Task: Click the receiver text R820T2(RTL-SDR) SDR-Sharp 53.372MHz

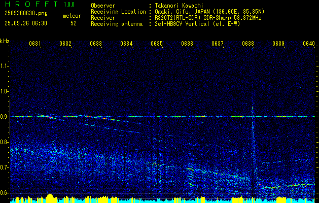Action: point(208,18)
